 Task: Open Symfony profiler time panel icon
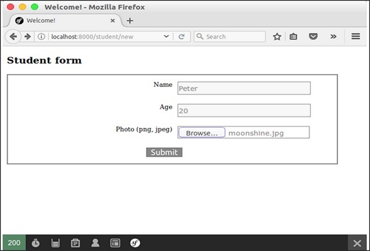[36, 243]
